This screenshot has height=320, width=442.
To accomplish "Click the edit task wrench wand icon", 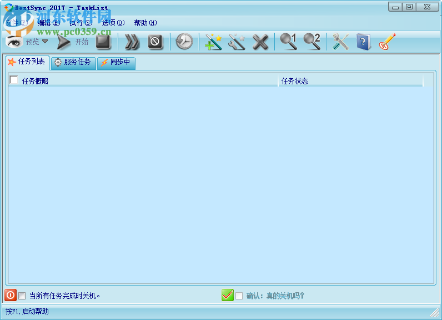I will [237, 42].
